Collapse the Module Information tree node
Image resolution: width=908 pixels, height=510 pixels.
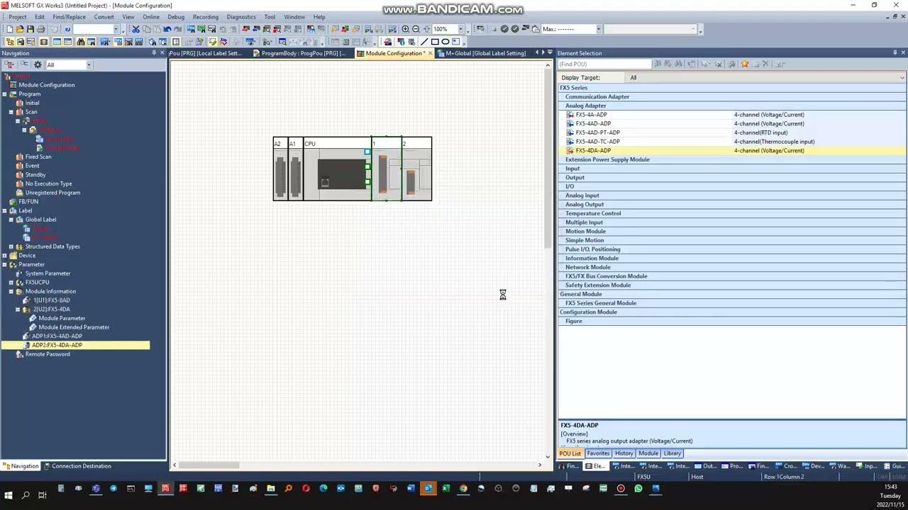pos(11,291)
